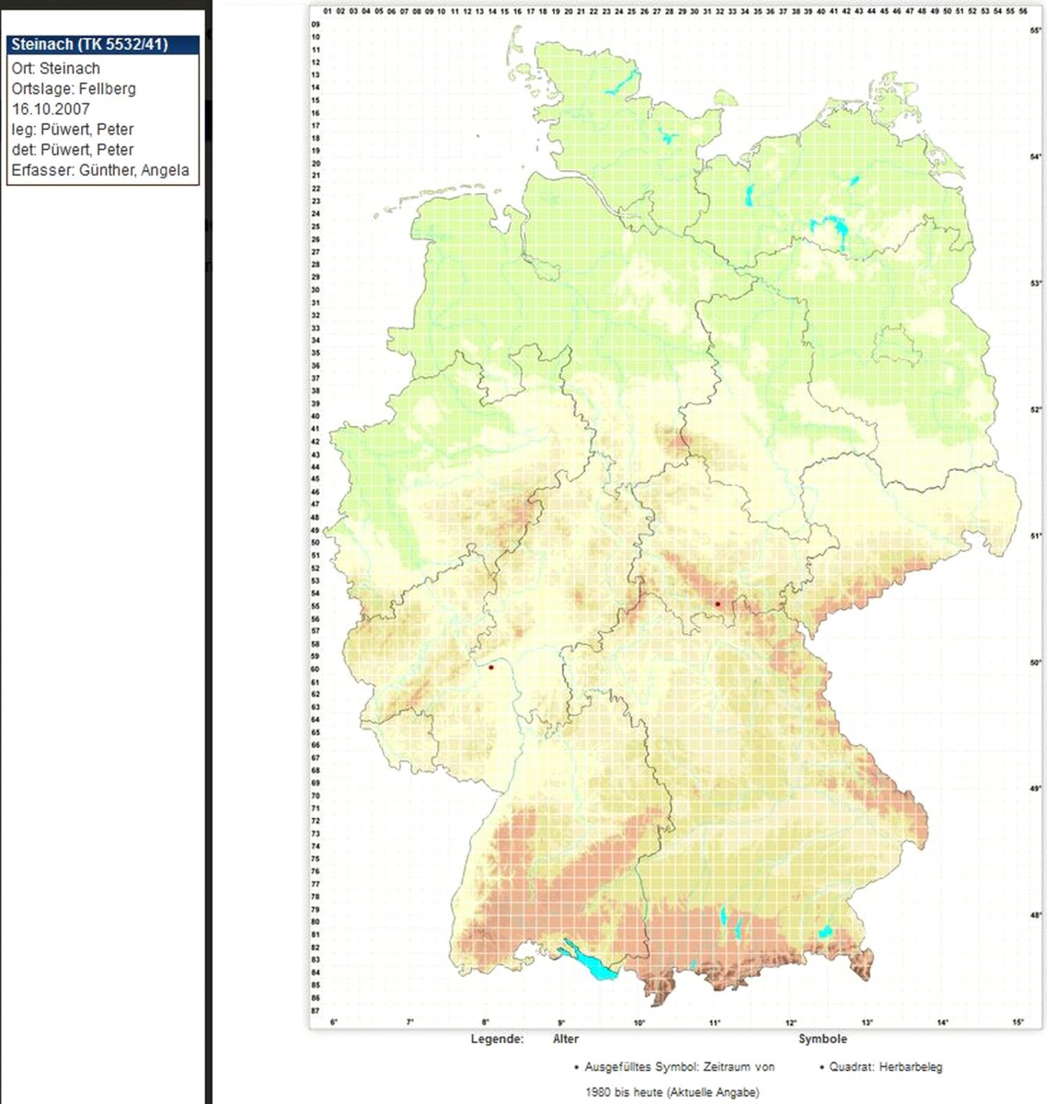
Task: Select the Steinach (TK 5532/41) popup title
Action: pos(89,44)
